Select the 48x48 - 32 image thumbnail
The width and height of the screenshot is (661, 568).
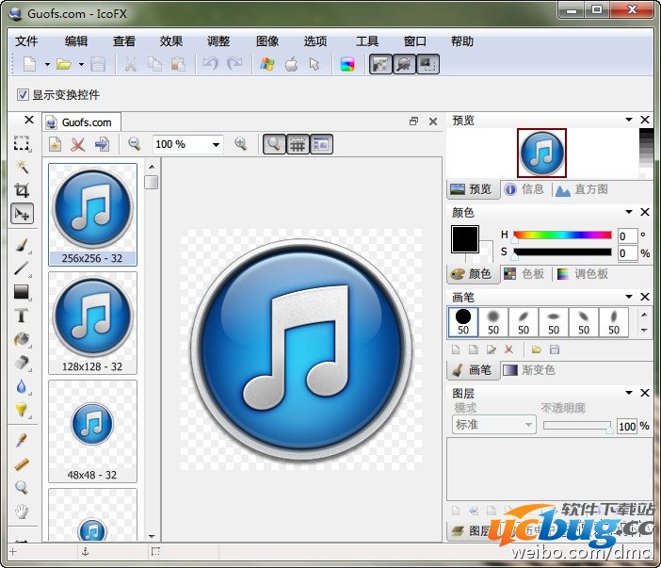92,431
